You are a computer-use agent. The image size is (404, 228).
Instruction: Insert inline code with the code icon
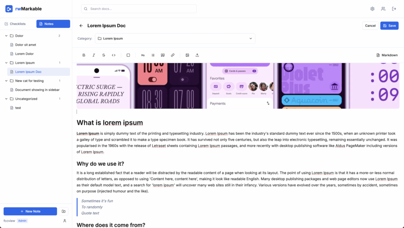pyautogui.click(x=114, y=55)
